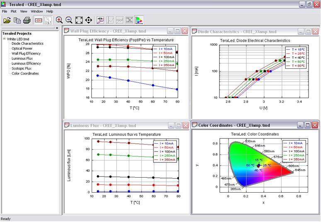Screen dimensions: 321x222
Task: Click the Zoom Out magnifier icon
Action: point(69,20)
